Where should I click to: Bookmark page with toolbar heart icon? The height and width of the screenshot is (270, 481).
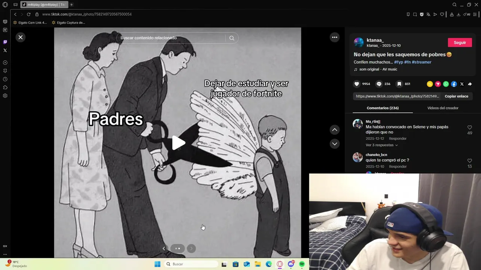(442, 14)
